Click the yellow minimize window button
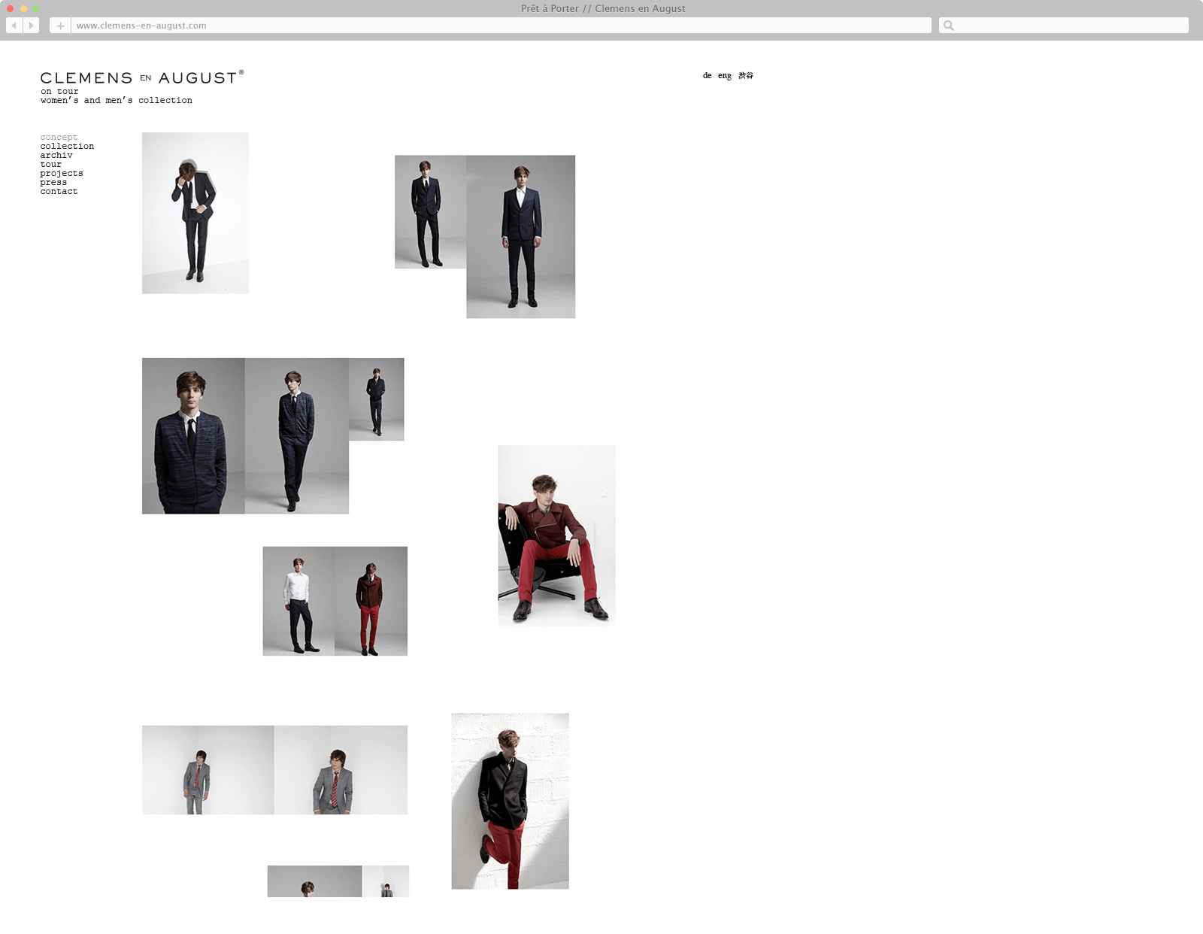This screenshot has height=934, width=1203. coord(23,8)
